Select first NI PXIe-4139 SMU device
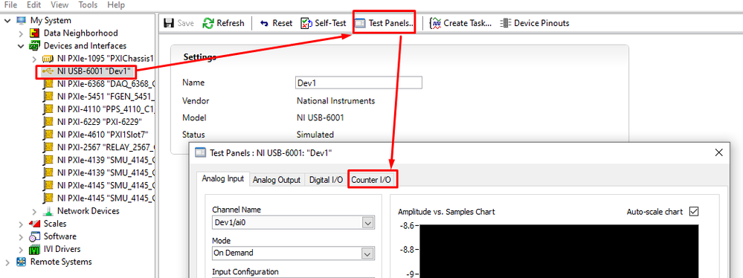The height and width of the screenshot is (278, 743). pyautogui.click(x=100, y=160)
